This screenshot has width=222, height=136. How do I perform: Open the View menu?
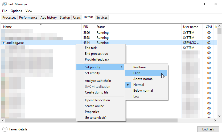(x=29, y=11)
